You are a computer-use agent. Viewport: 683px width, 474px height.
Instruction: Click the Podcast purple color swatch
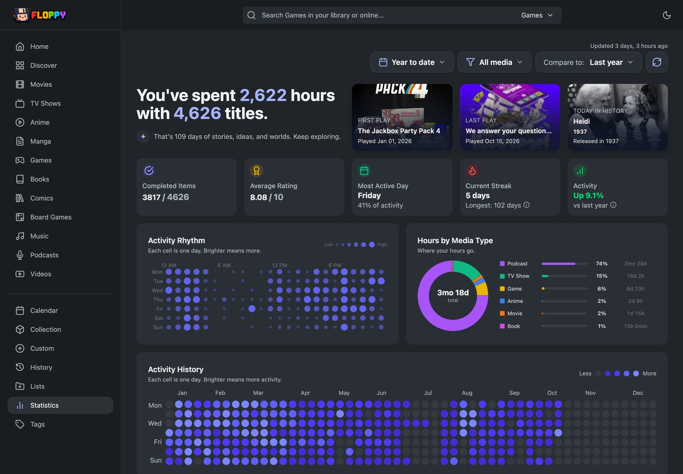click(502, 264)
